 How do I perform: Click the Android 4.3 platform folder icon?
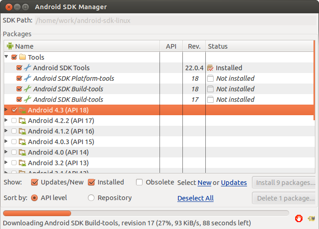(22, 110)
